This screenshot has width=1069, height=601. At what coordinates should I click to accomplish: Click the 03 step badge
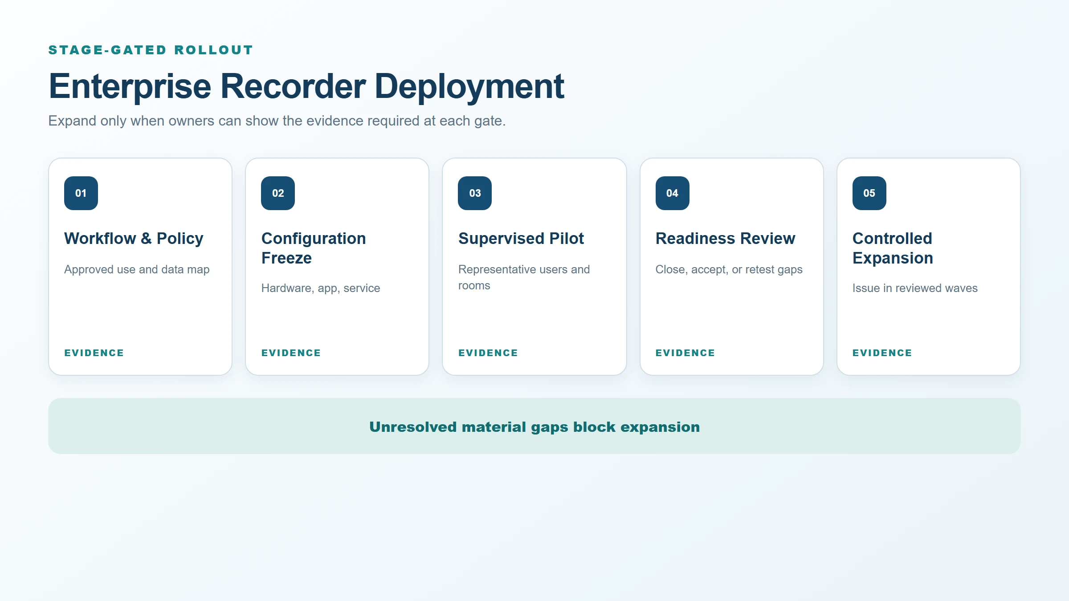[475, 193]
